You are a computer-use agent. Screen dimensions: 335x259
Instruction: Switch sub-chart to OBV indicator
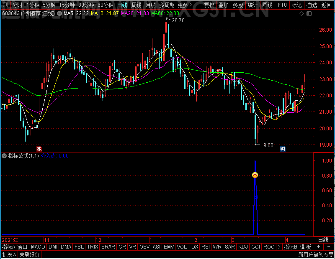(144, 247)
